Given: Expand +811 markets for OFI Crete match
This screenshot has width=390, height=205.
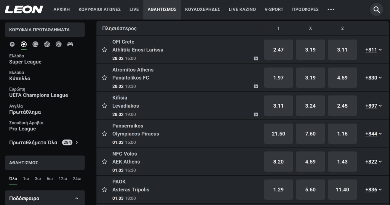Looking at the screenshot, I should [x=373, y=50].
